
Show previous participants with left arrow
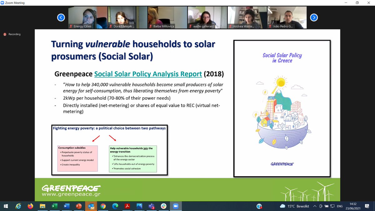click(61, 17)
